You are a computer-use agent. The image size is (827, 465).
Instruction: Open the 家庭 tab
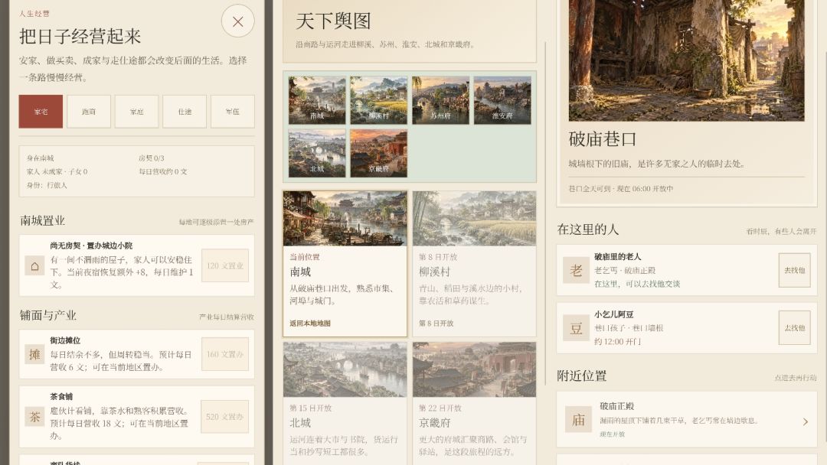(x=136, y=112)
